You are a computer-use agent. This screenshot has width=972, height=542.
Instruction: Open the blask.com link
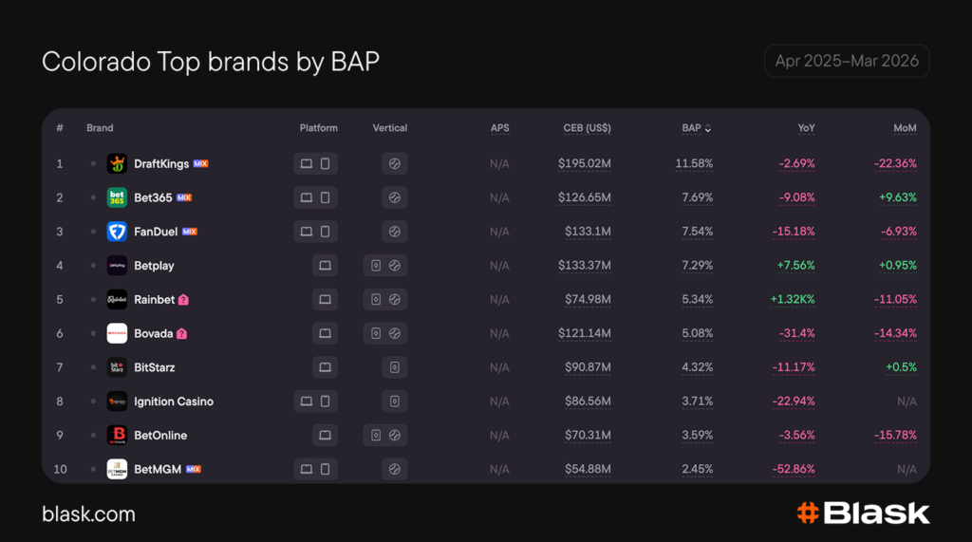[x=88, y=514]
